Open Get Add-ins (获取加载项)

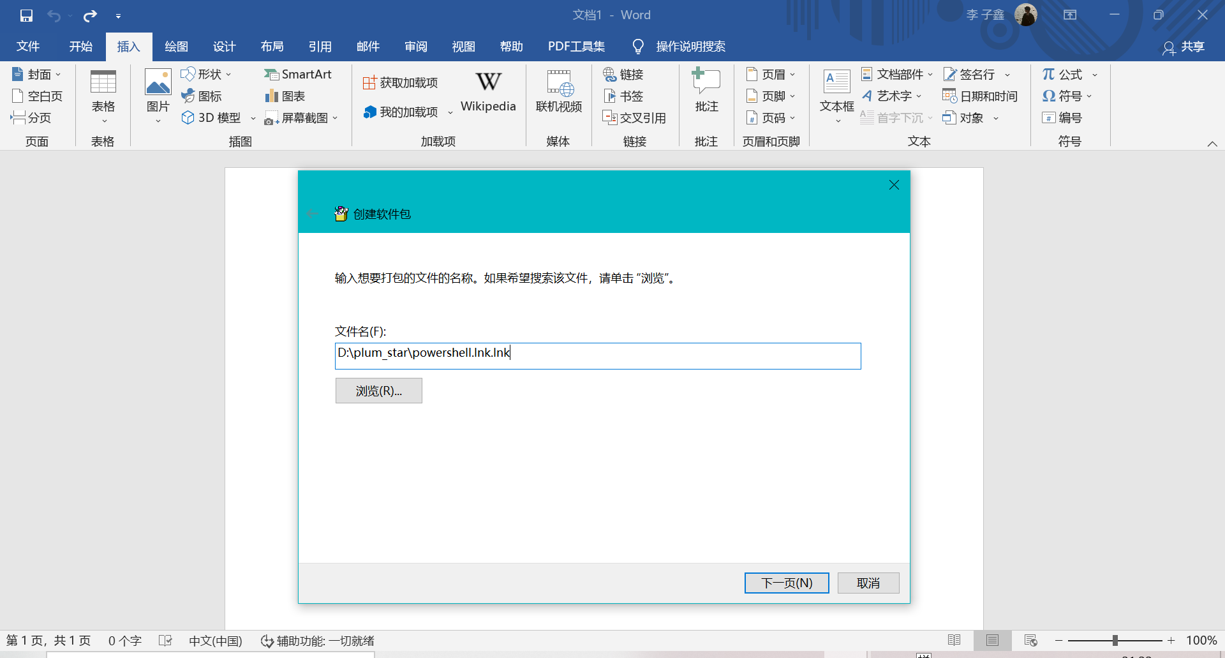click(x=400, y=83)
